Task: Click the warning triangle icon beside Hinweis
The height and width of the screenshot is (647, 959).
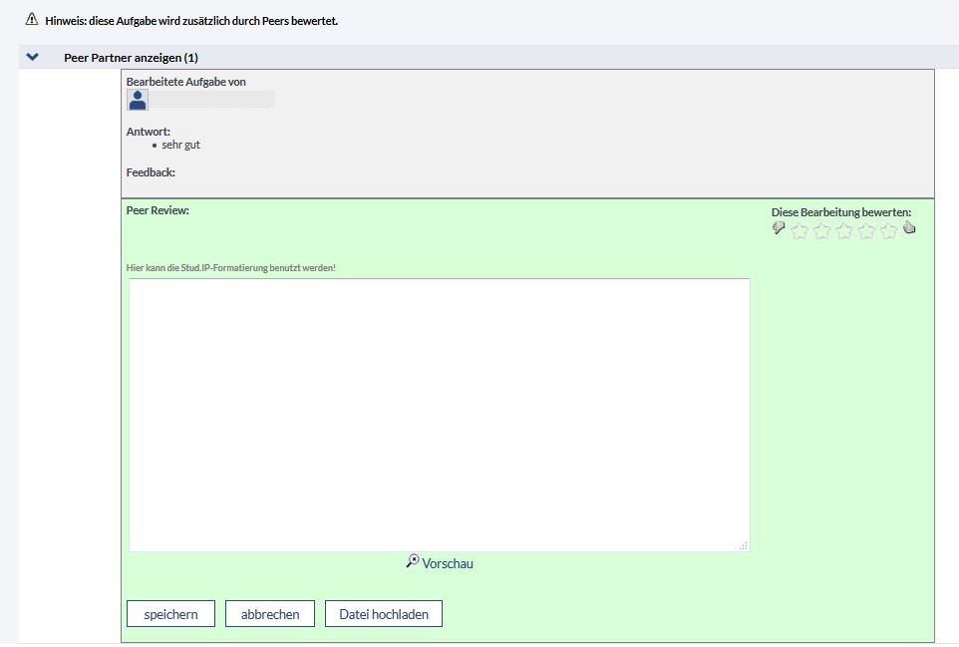Action: (x=31, y=19)
